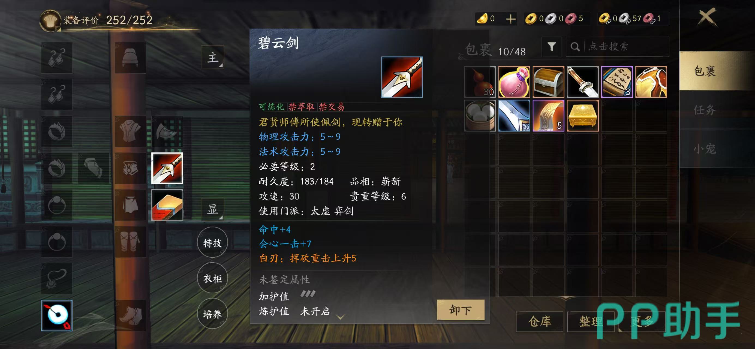Expand more item details with down chevron
Viewport: 755px width, 349px height.
pyautogui.click(x=340, y=317)
